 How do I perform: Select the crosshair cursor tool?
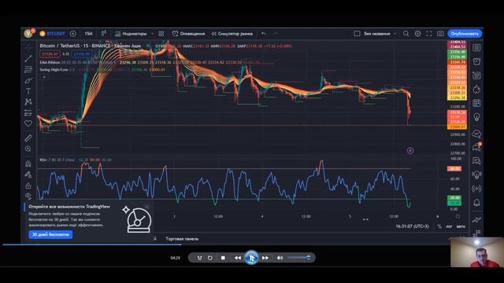[x=28, y=47]
